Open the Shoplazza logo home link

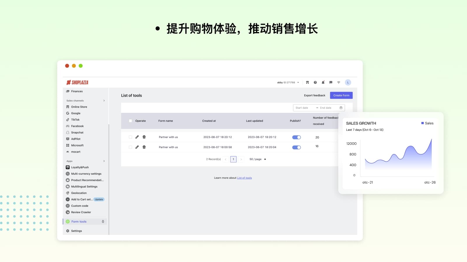[77, 82]
